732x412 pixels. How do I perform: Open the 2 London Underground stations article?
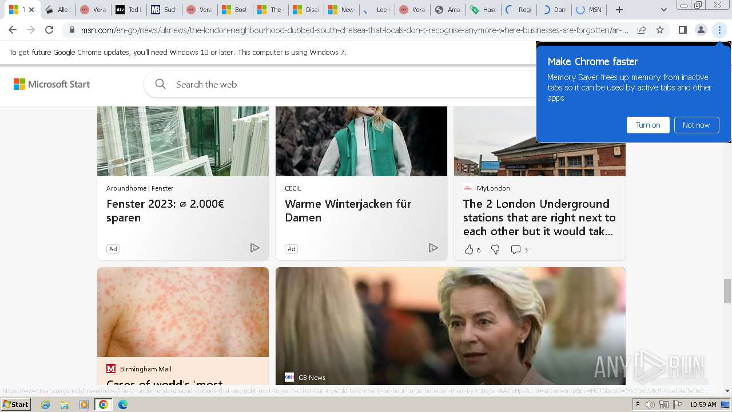click(539, 217)
